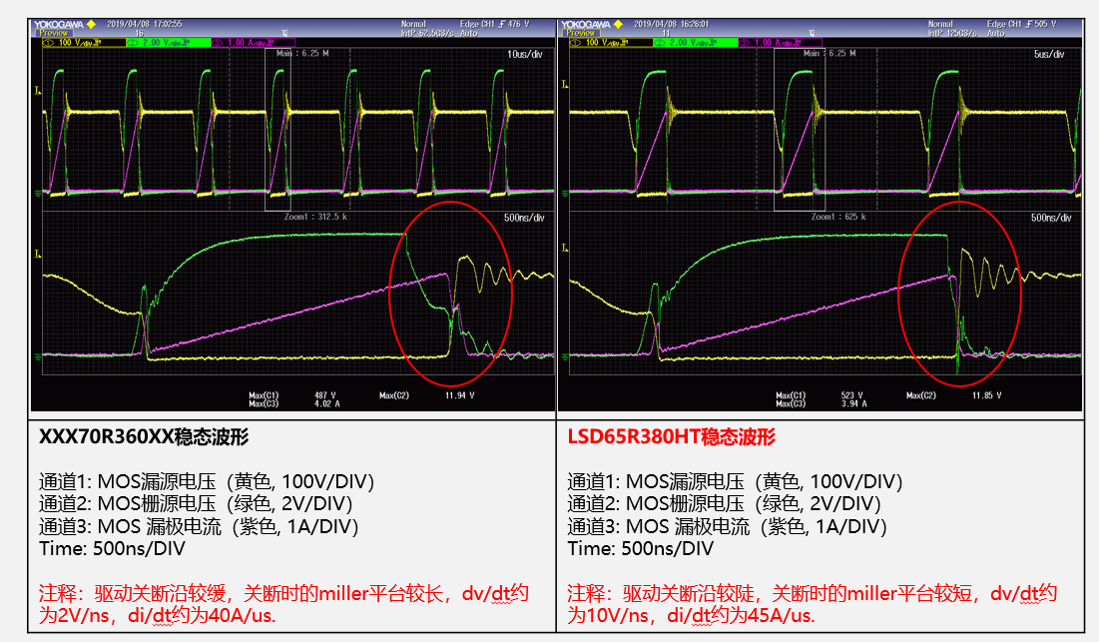Click the left column 通道3 MOS 漏极电流 line

[x=199, y=526]
